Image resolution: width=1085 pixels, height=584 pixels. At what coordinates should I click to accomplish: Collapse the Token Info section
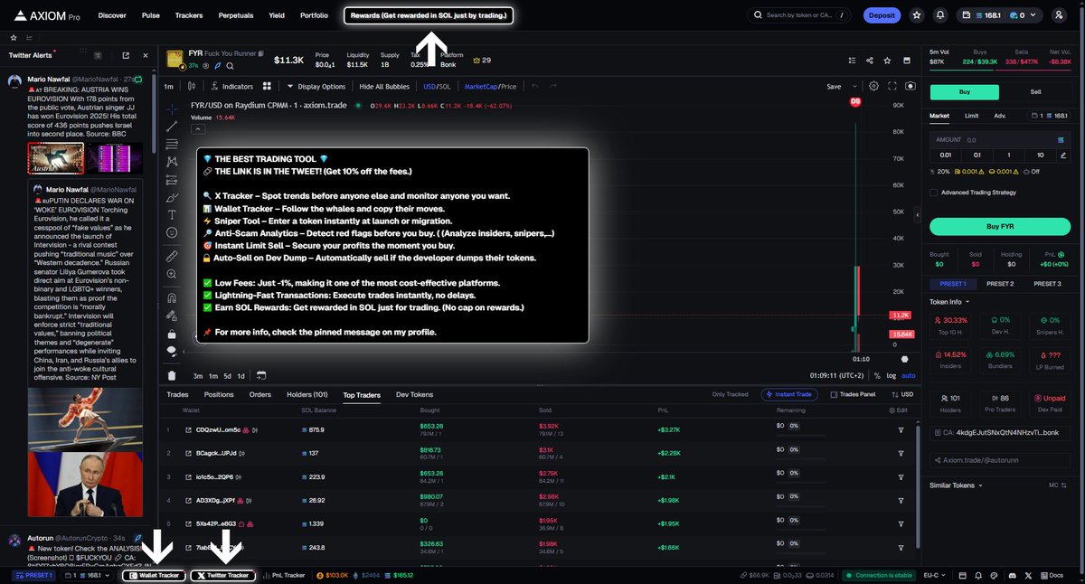tap(949, 301)
